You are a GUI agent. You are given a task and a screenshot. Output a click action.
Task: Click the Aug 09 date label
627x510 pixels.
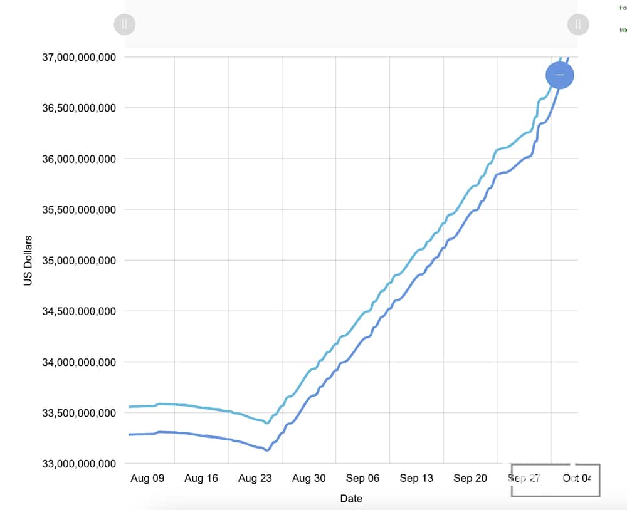[147, 479]
